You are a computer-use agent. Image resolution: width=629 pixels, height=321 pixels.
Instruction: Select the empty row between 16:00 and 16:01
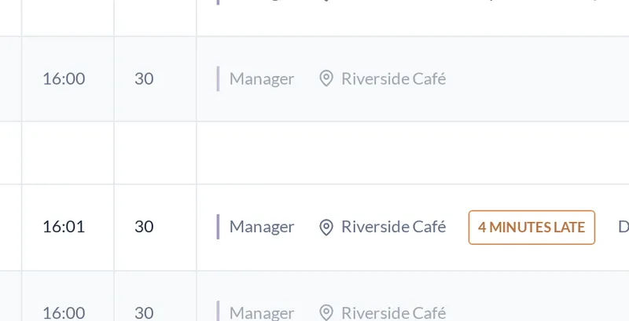(x=314, y=153)
